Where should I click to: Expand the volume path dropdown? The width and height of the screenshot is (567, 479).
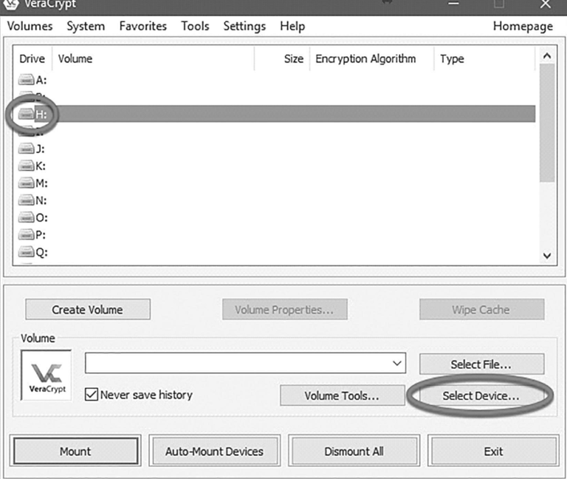(397, 363)
